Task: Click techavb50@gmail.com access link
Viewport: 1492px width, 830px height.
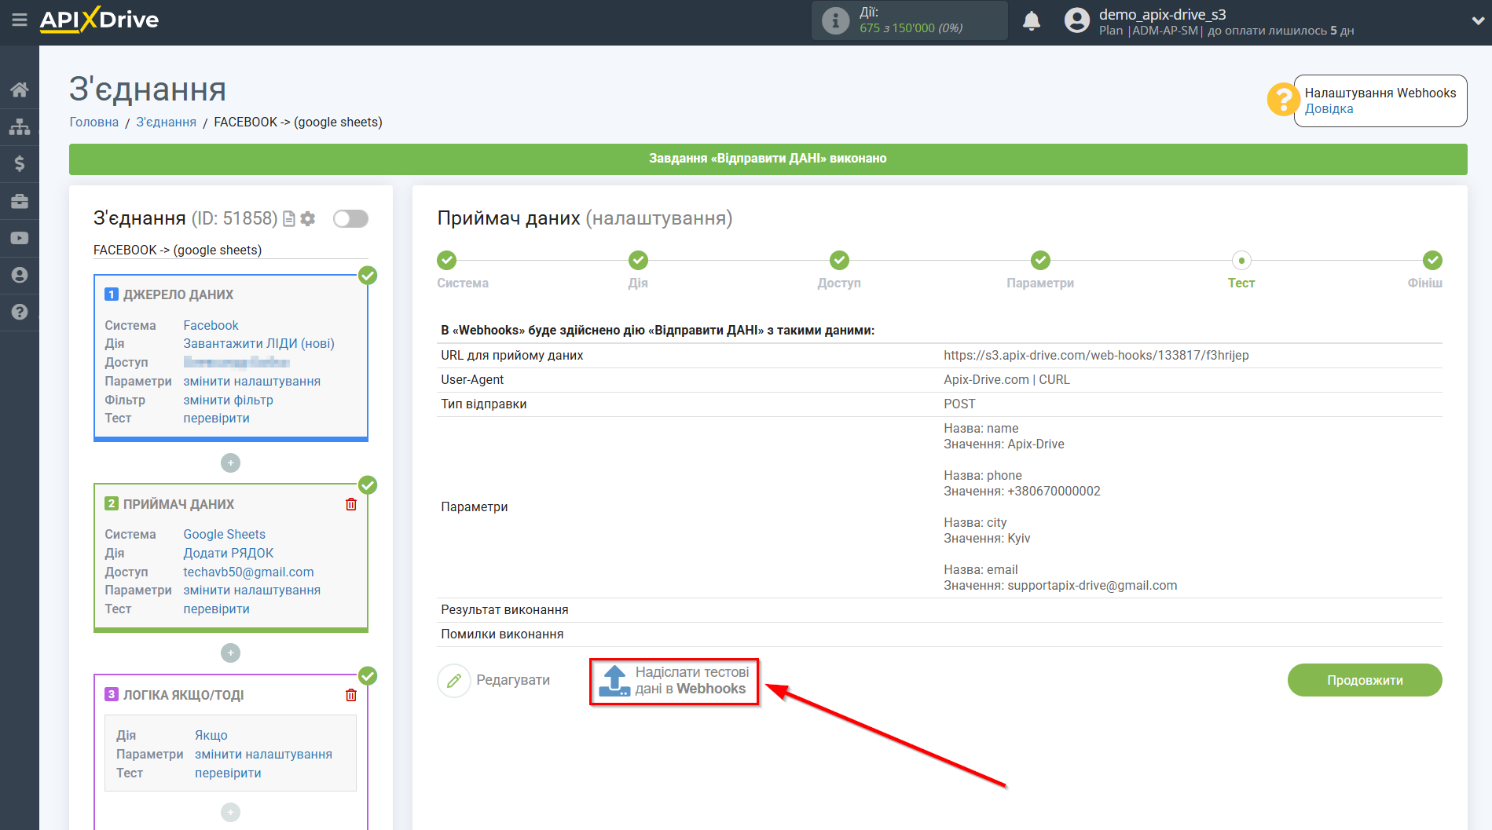Action: (248, 572)
